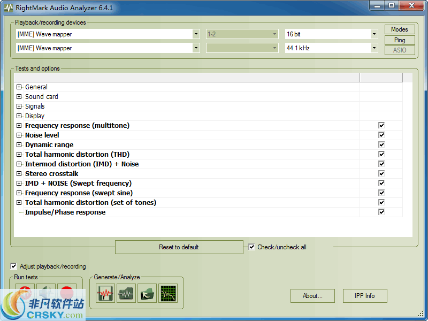Viewport: 428px width, 321px height.
Task: Click the Analyze WAV file waveform-folder icon
Action: (x=126, y=293)
